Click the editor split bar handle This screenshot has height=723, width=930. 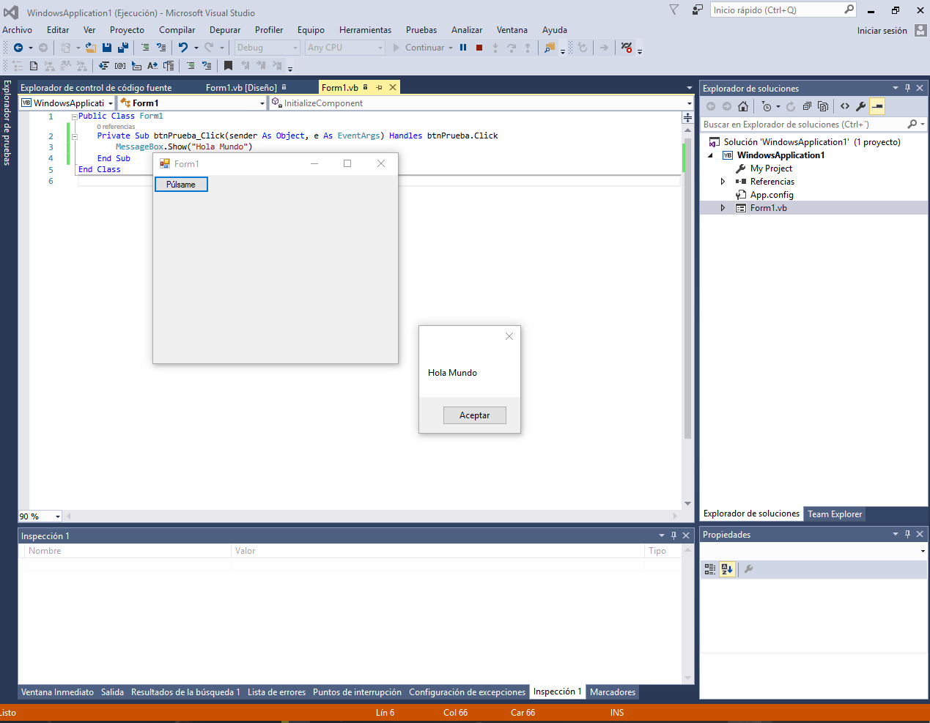coord(687,117)
